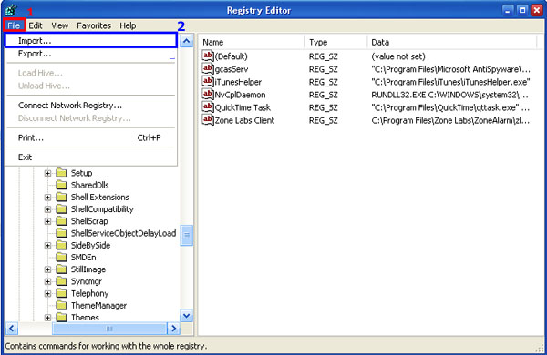The height and width of the screenshot is (355, 547).
Task: Click the Shell Extensions folder icon
Action: point(61,197)
